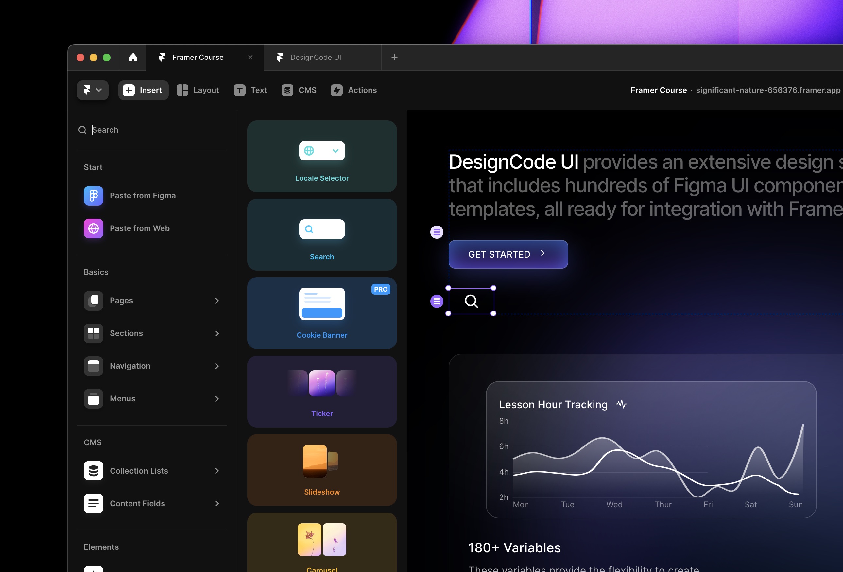Click the GET STARTED button on canvas
Screen dimensions: 843x572
(508, 254)
